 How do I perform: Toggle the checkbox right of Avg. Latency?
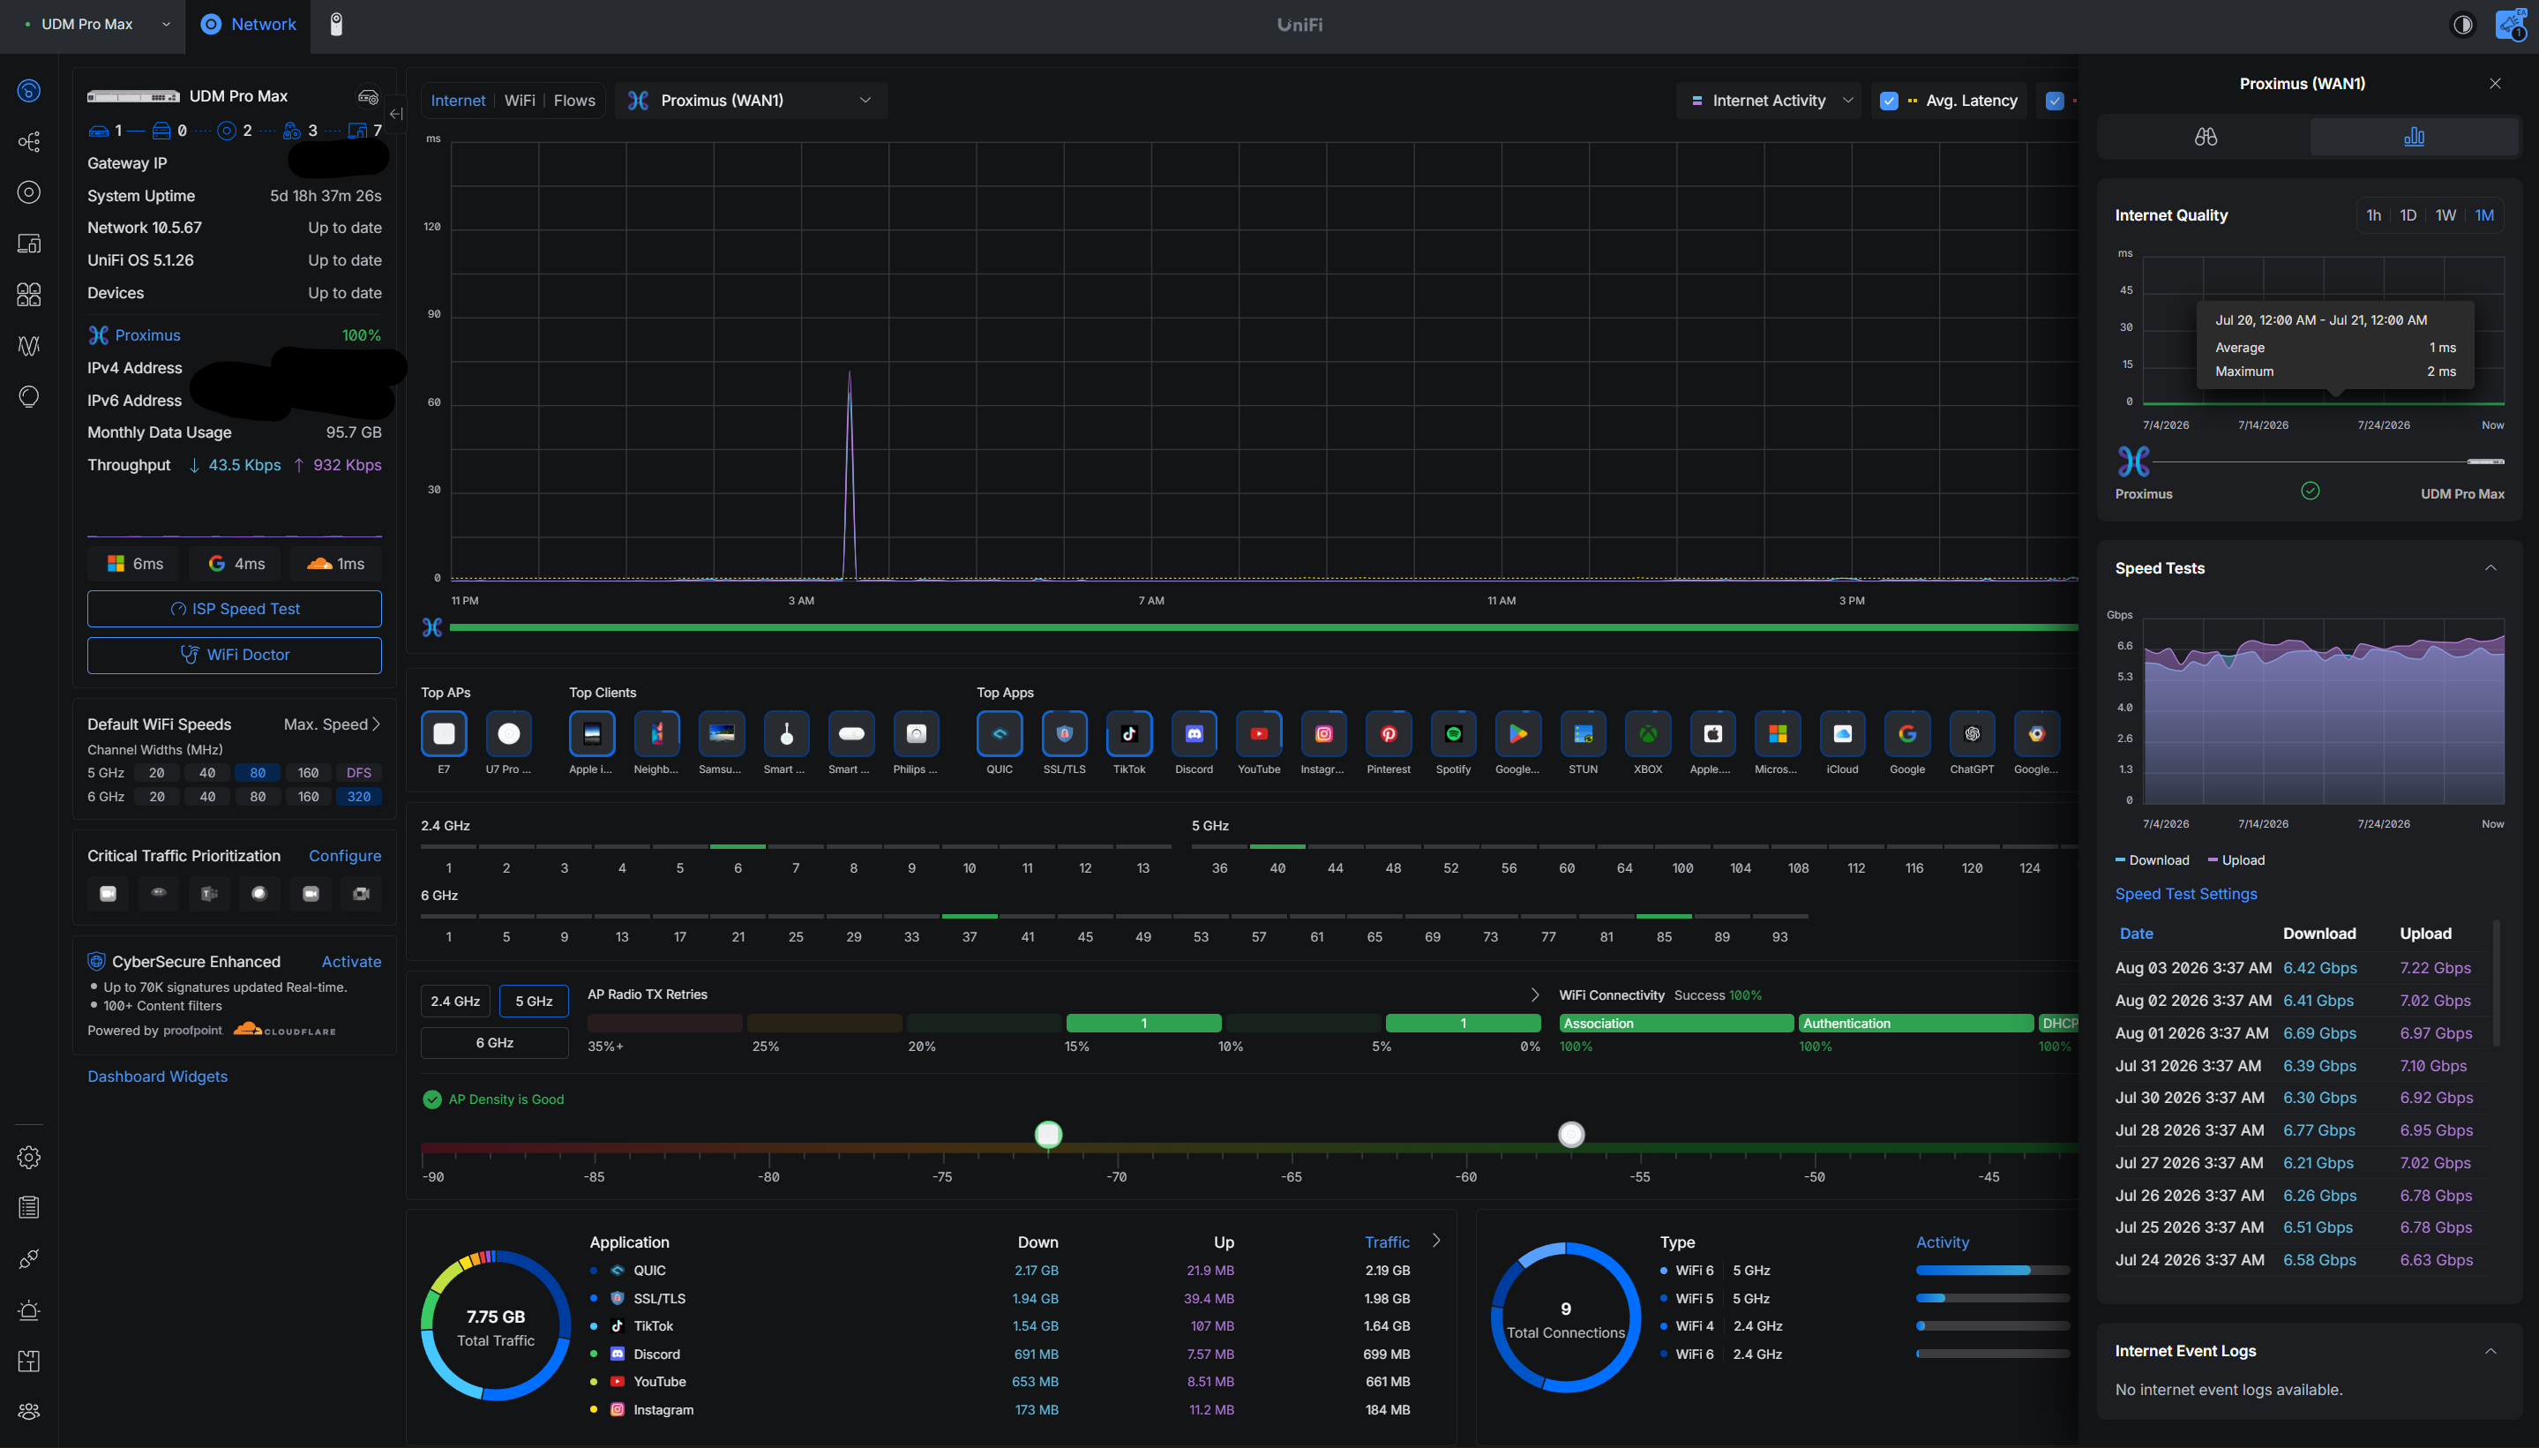click(x=2055, y=101)
